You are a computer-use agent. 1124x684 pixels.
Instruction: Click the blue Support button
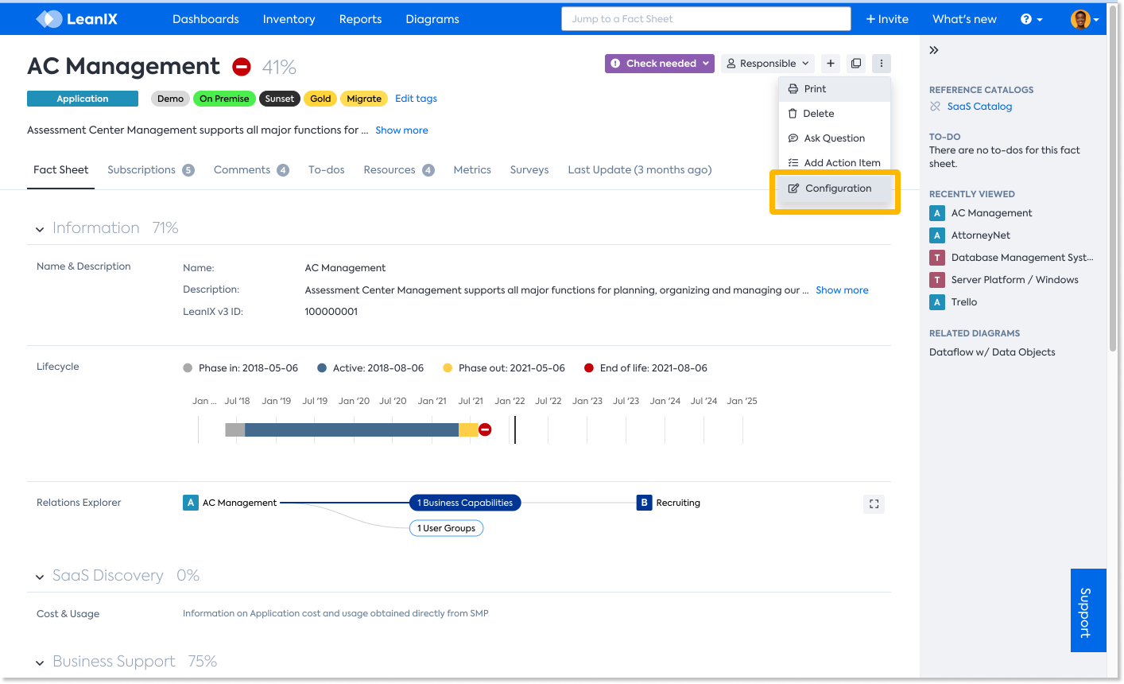1088,611
